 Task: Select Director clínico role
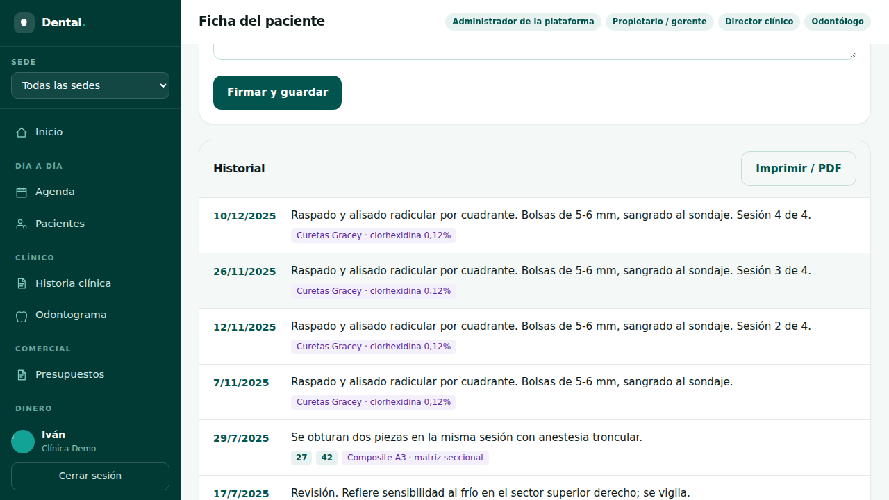point(759,22)
